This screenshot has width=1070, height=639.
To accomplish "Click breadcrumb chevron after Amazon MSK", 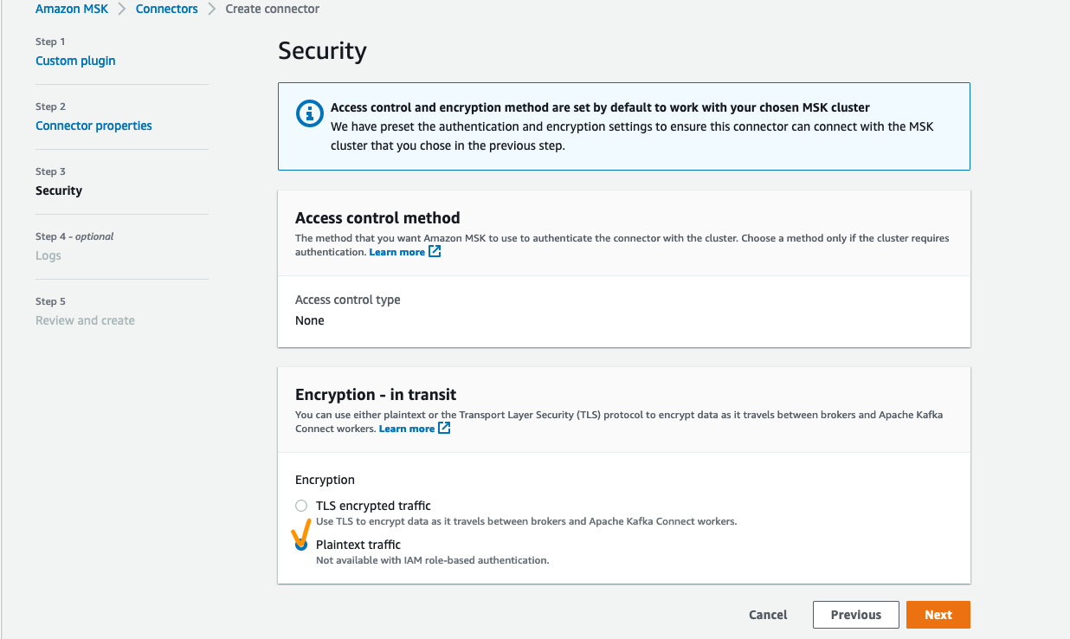I will click(122, 10).
